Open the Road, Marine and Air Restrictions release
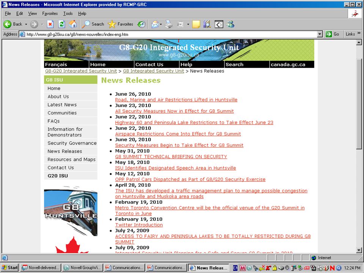The height and width of the screenshot is (273, 364). [x=176, y=100]
